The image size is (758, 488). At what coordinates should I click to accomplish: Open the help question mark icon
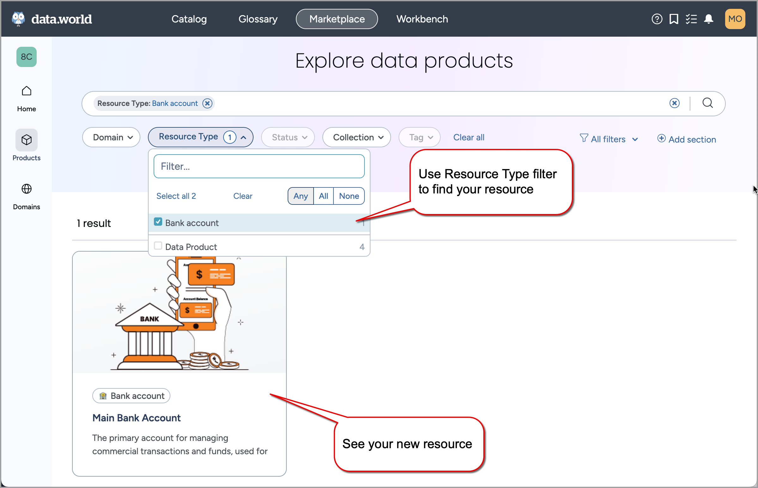click(x=657, y=19)
